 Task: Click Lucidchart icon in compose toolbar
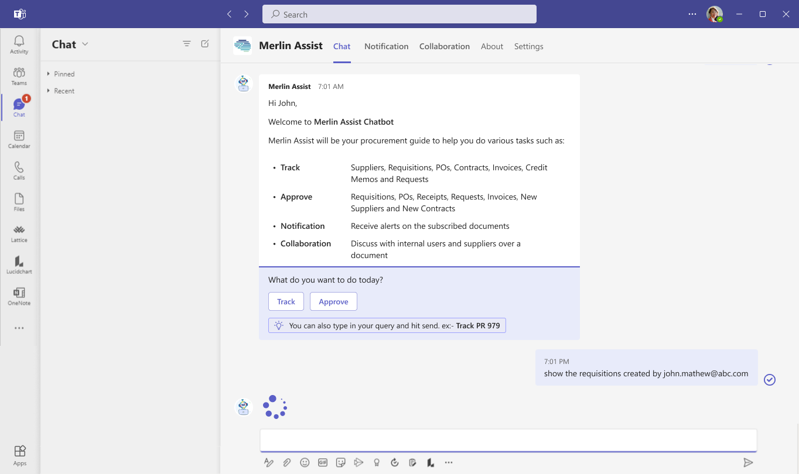431,462
